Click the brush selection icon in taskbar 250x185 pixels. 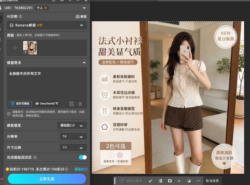tap(151, 181)
